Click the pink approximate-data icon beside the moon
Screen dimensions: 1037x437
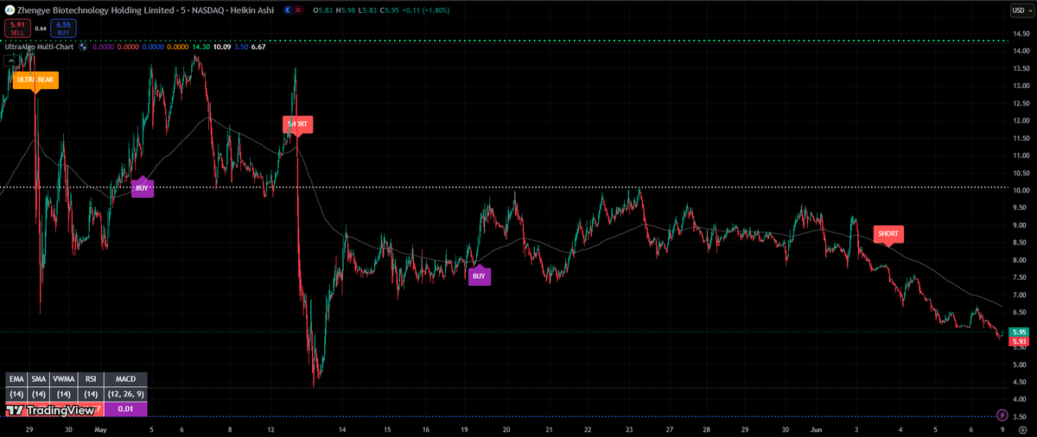299,10
